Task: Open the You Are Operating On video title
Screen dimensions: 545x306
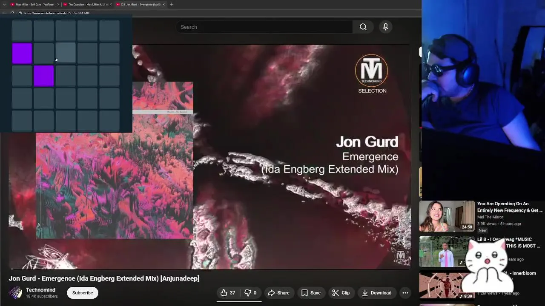Action: [x=510, y=207]
